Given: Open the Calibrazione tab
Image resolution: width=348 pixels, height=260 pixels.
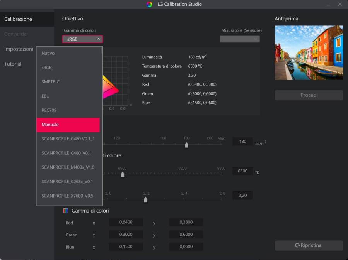Looking at the screenshot, I should click(18, 19).
